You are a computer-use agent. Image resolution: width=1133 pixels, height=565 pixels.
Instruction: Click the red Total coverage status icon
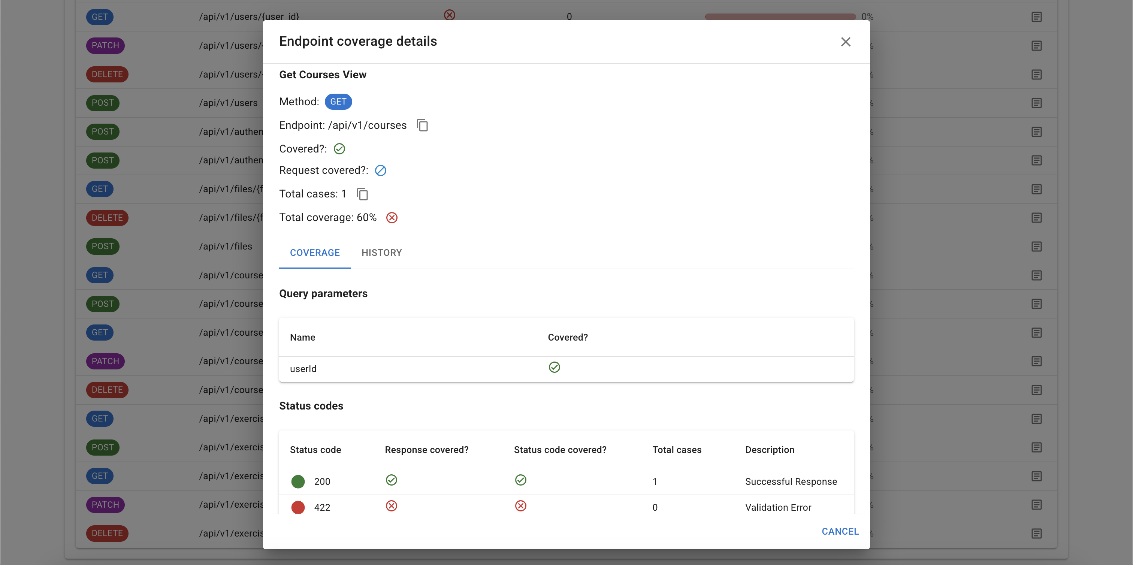(x=392, y=218)
